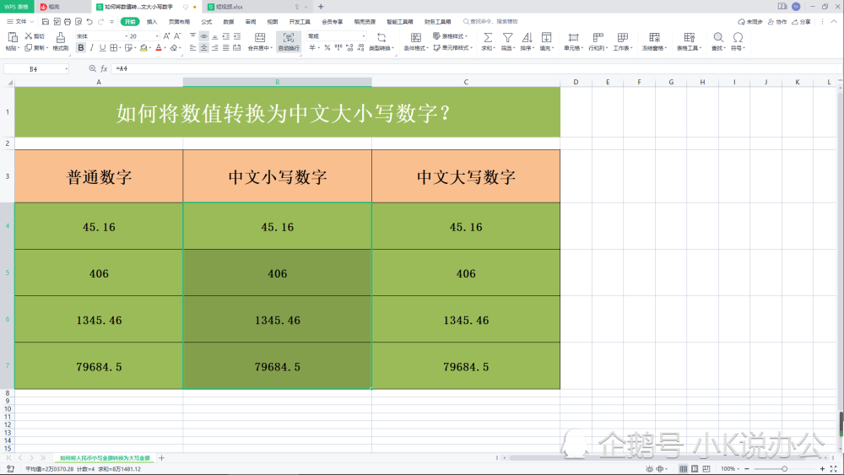Screen dimensions: 844x475
Task: Toggle Bold formatting
Action: pos(81,48)
